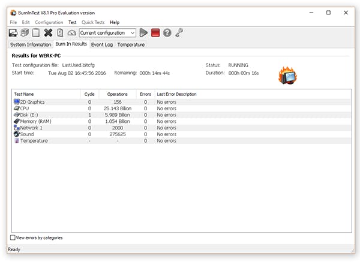Click the Memory (RAM) row icon
The height and width of the screenshot is (262, 360).
(17, 121)
